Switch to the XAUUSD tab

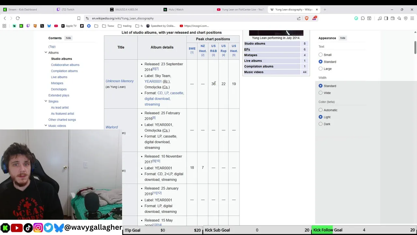point(134,9)
